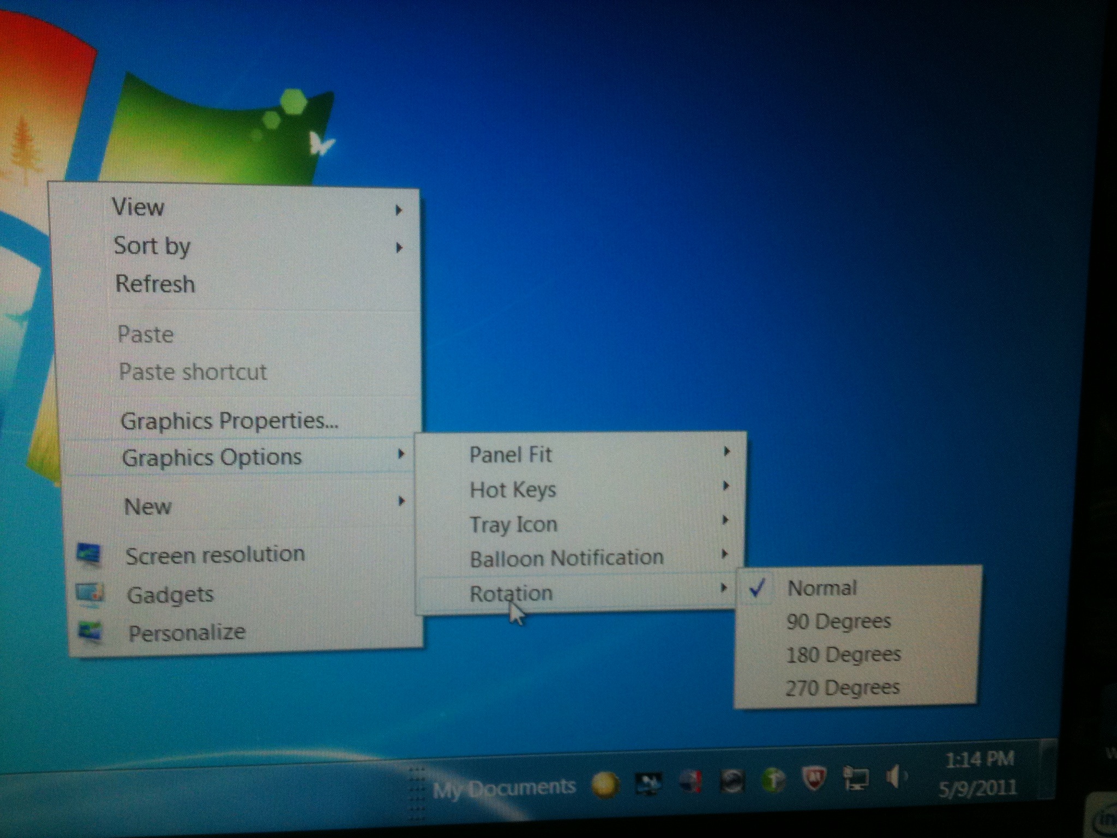Image resolution: width=1117 pixels, height=838 pixels.
Task: Click the yellow ball tray icon
Action: tap(605, 786)
